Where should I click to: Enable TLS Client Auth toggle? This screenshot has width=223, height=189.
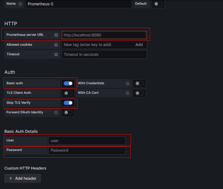pyautogui.click(x=68, y=93)
